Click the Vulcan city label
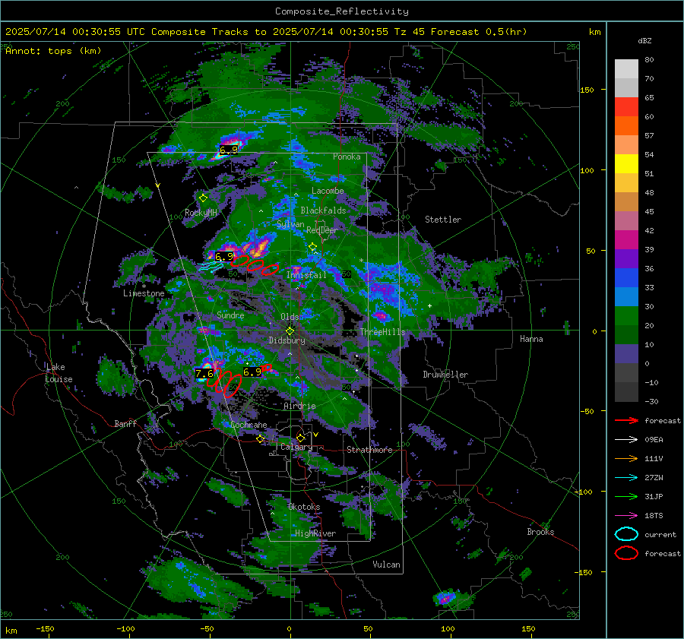Screen dimensions: 684x639 pyautogui.click(x=386, y=565)
